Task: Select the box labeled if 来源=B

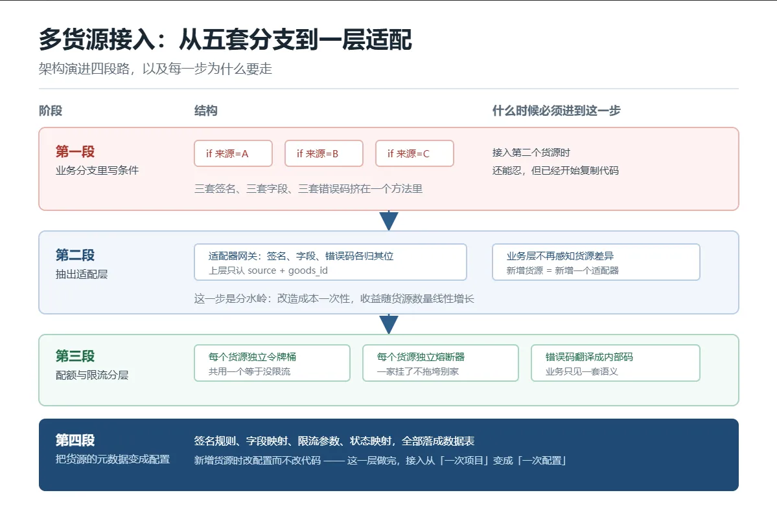Action: pos(324,153)
